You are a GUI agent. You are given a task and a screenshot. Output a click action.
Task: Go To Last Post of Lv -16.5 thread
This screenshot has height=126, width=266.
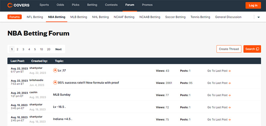[219, 107]
